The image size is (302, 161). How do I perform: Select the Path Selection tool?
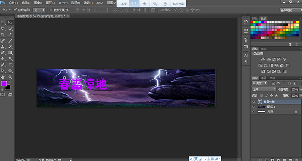3,70
